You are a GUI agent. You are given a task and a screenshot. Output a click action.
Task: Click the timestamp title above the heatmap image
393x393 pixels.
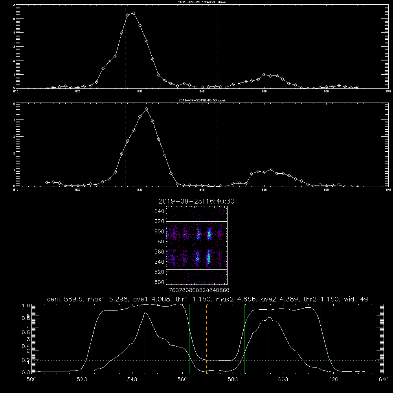coord(196,201)
